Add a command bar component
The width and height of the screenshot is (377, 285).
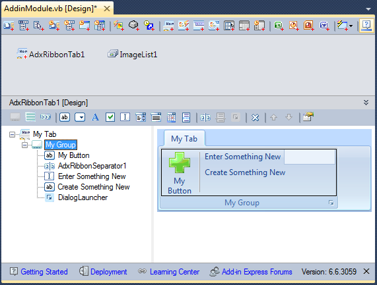9,26
